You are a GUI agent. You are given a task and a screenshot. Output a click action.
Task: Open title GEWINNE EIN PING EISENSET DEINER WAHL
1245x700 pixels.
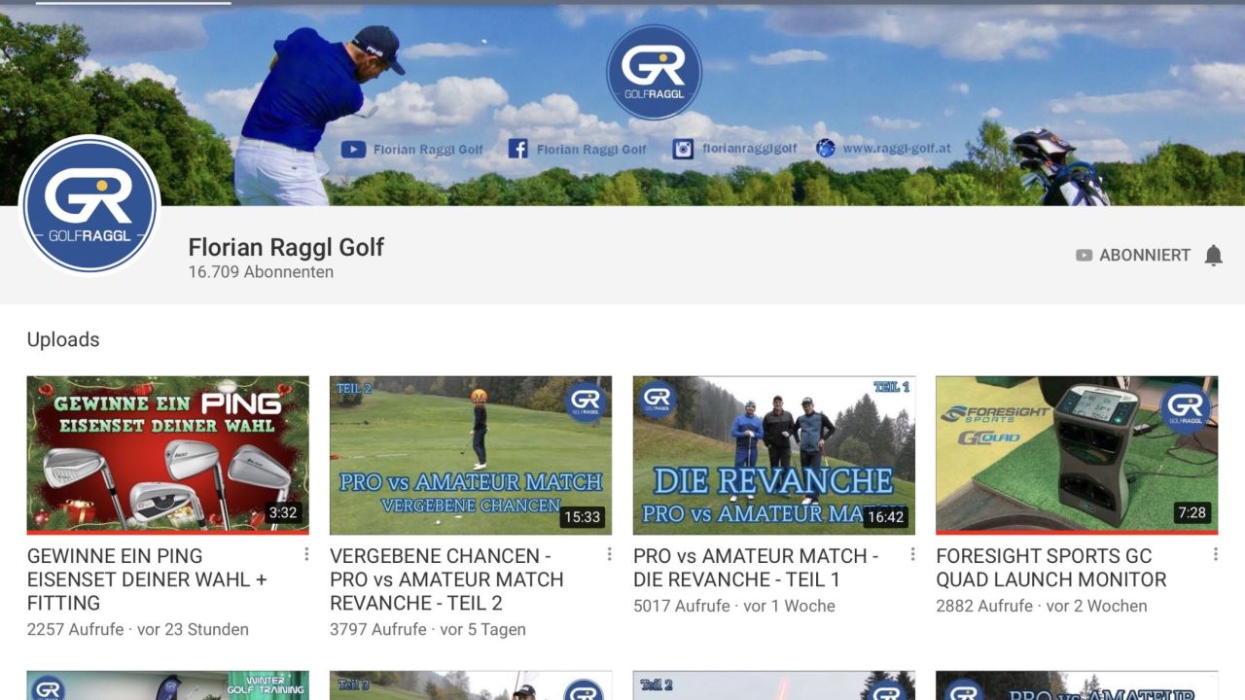[147, 579]
